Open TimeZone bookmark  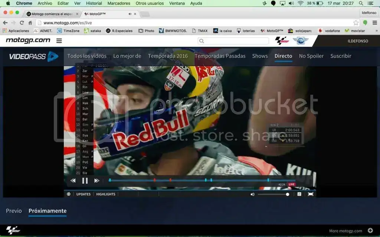[x=68, y=31]
